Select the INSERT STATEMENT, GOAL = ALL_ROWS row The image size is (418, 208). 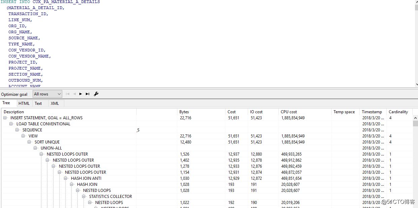point(207,118)
